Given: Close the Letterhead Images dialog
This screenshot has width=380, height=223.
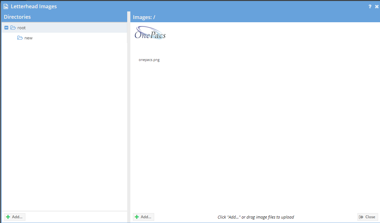Looking at the screenshot, I should coord(367,217).
